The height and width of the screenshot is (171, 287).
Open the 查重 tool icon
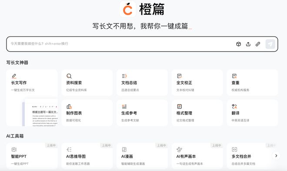(x=234, y=76)
